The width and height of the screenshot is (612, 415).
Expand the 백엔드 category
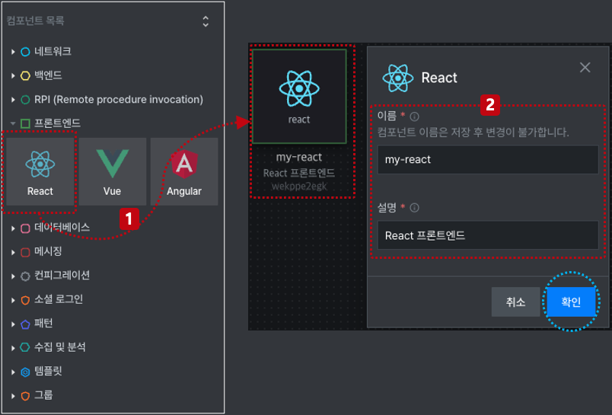(x=13, y=75)
